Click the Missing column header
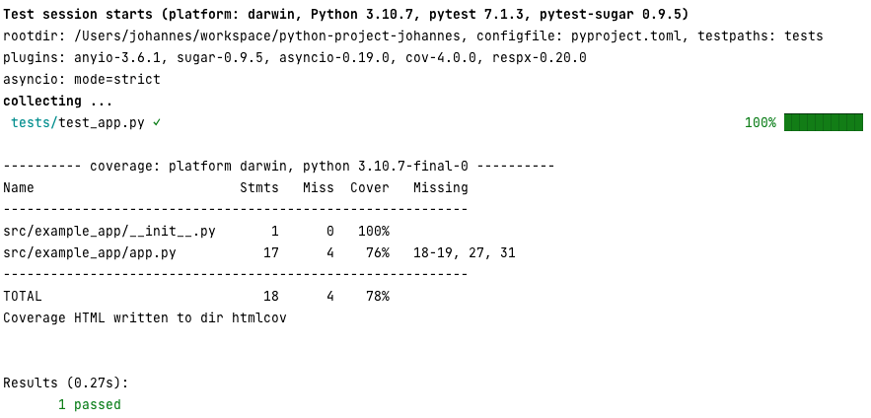The height and width of the screenshot is (418, 871). click(x=441, y=187)
